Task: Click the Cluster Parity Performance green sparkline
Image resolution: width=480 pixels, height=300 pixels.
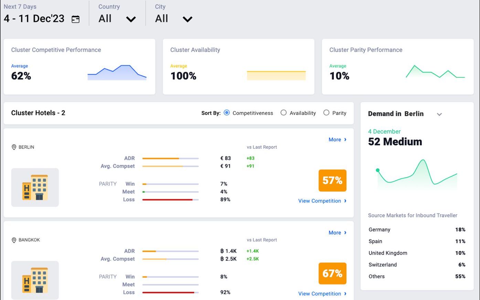Action: coord(435,72)
